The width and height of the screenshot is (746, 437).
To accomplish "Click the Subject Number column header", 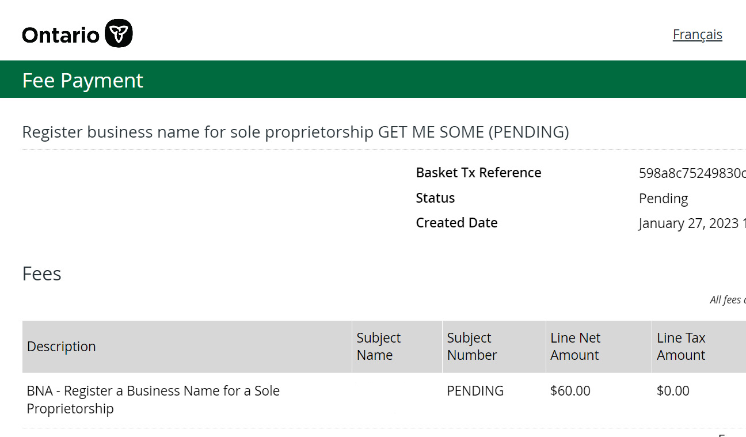I will (x=471, y=347).
